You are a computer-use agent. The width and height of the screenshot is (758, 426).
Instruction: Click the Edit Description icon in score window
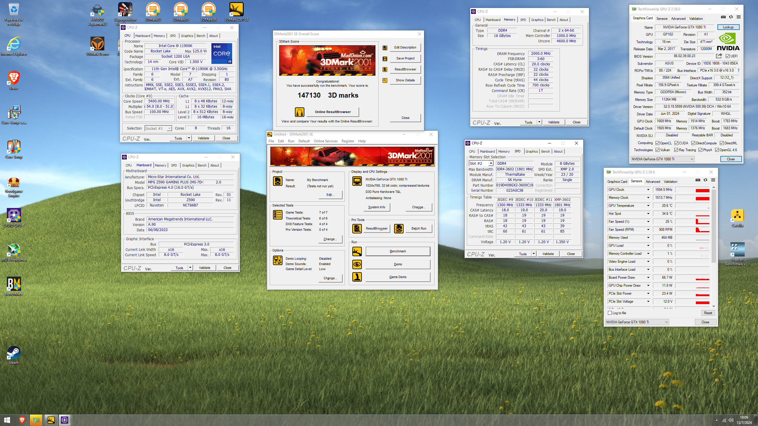tap(385, 48)
